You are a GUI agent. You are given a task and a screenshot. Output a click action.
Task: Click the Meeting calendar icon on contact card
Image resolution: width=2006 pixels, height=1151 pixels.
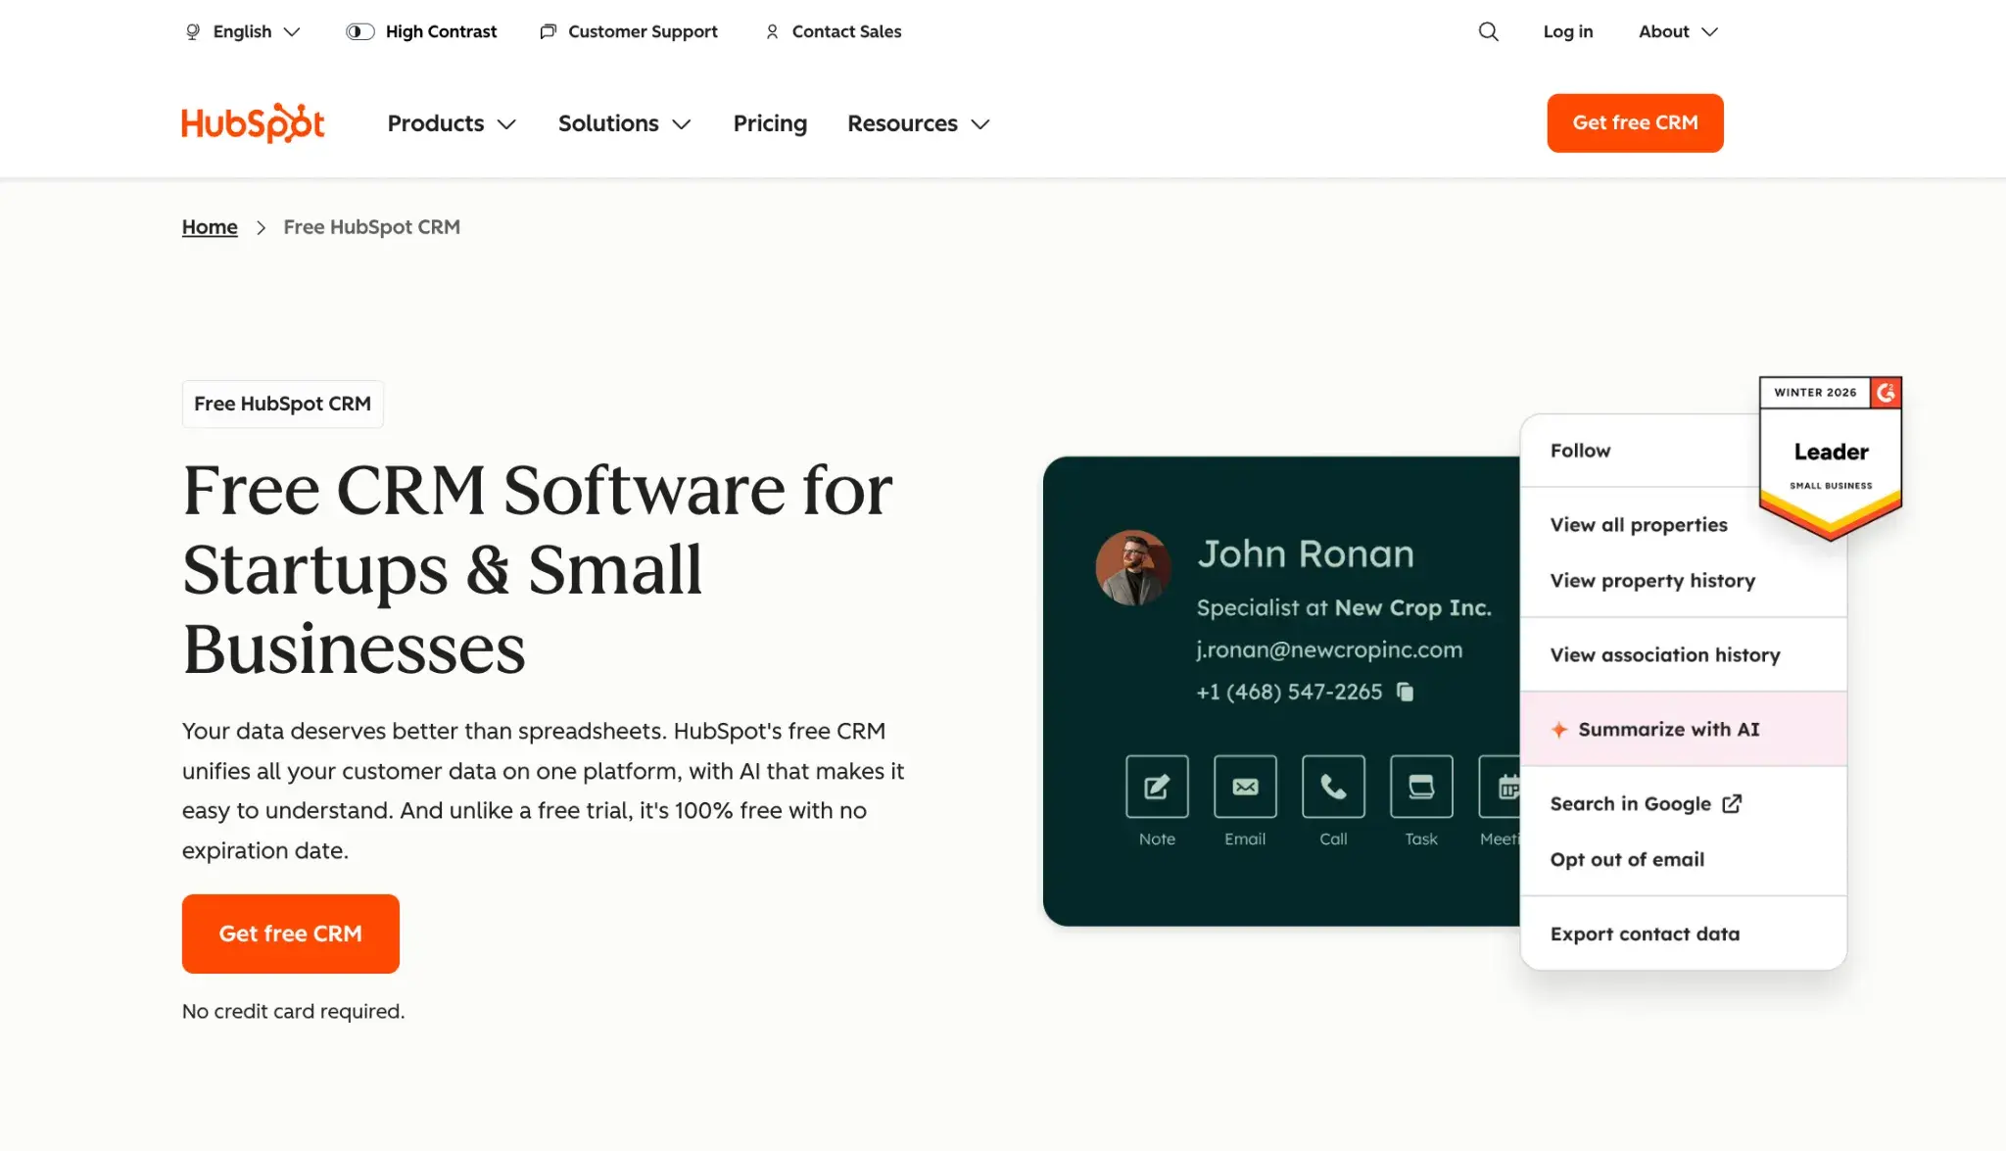pyautogui.click(x=1500, y=786)
